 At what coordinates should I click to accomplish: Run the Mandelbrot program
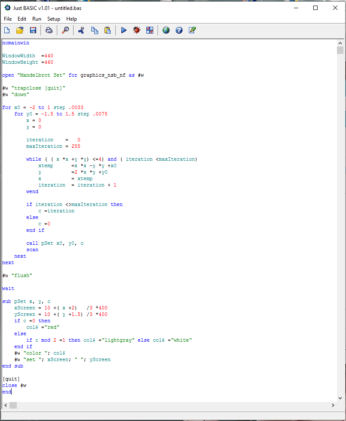pos(124,30)
